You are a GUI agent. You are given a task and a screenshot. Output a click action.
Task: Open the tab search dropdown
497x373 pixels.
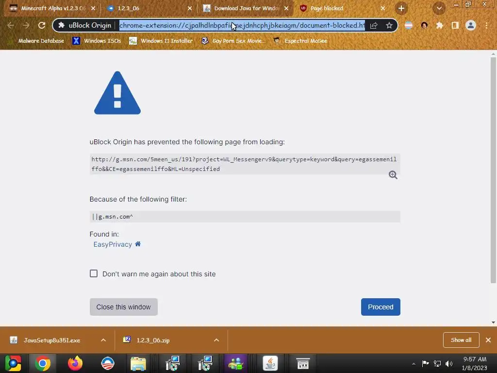(439, 9)
